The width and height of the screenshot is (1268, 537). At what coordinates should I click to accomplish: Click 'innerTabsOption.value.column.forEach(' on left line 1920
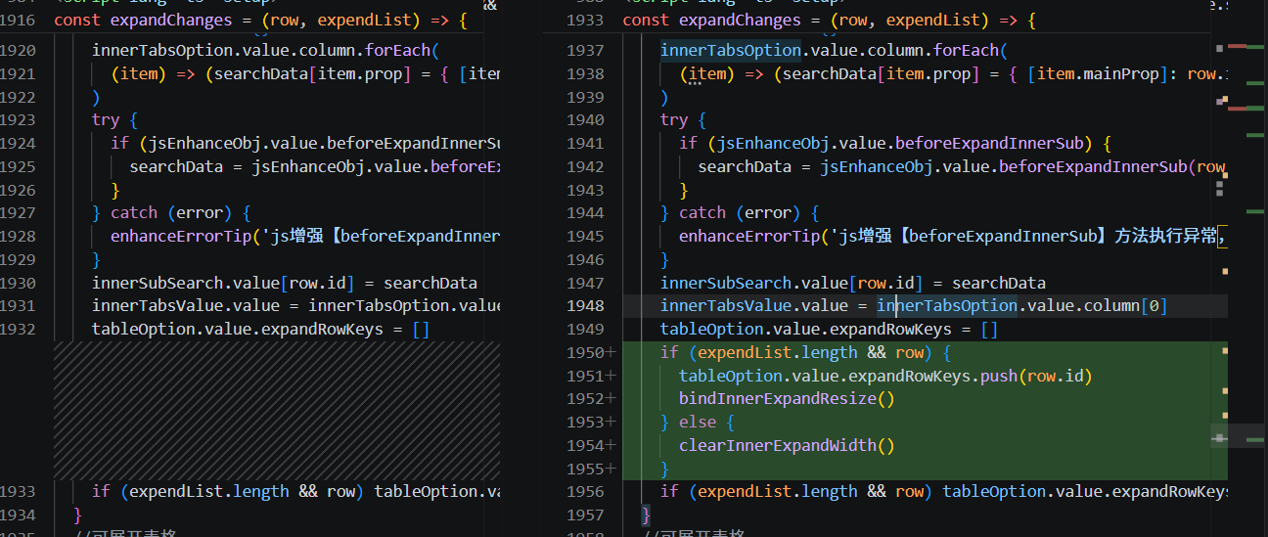point(266,50)
